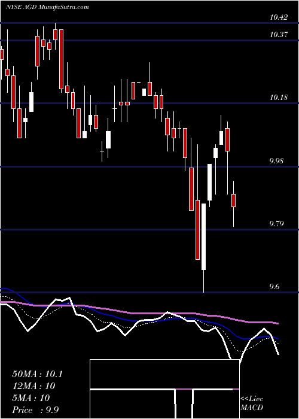
Task: Click the 12MA : 10 readout
Action: pyautogui.click(x=33, y=386)
